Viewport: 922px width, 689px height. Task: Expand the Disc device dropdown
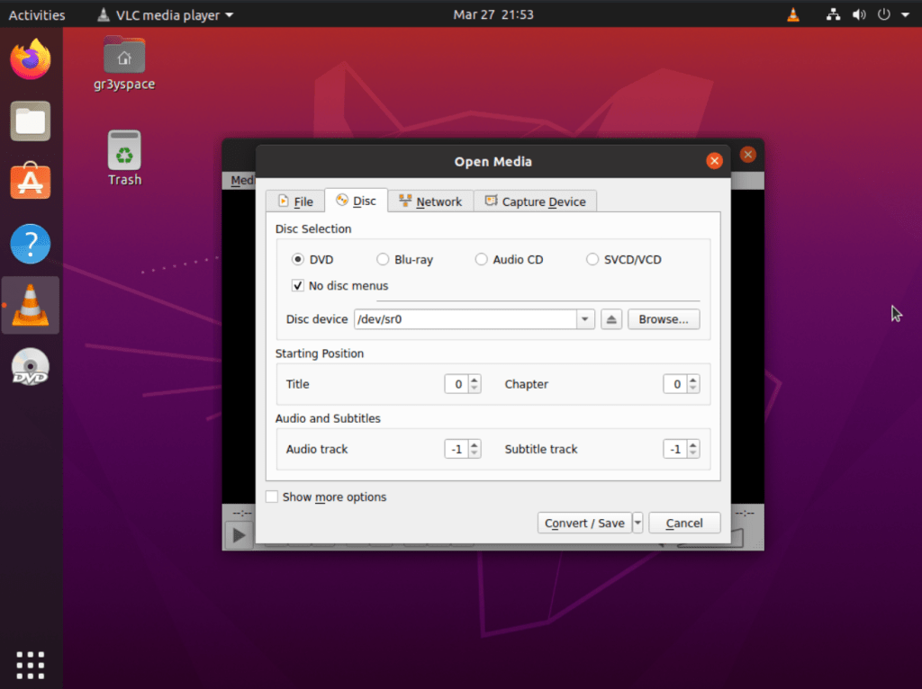coord(585,319)
